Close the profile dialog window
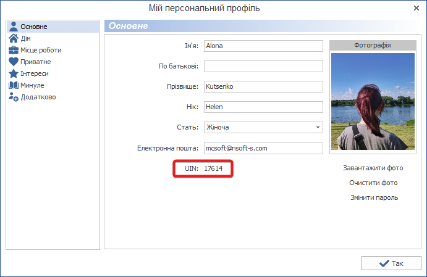The height and width of the screenshot is (277, 427). click(416, 8)
